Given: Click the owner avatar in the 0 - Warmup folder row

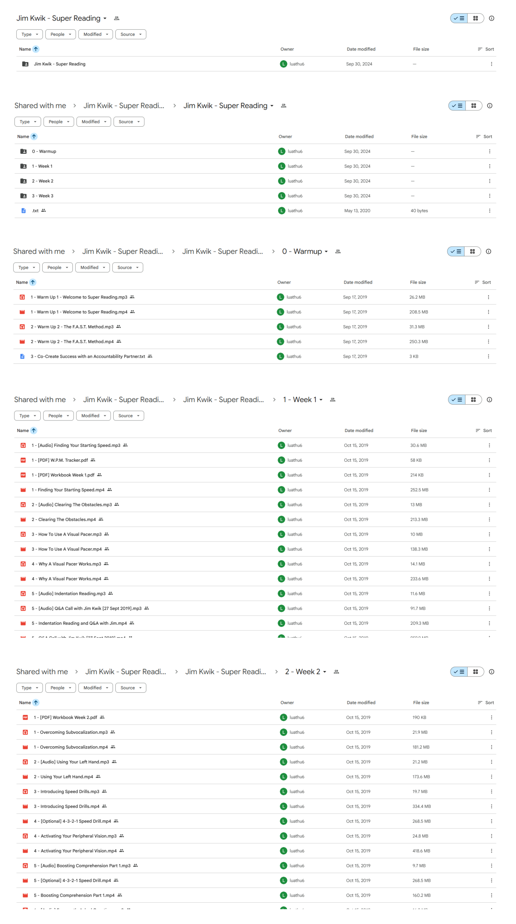Looking at the screenshot, I should [x=282, y=151].
